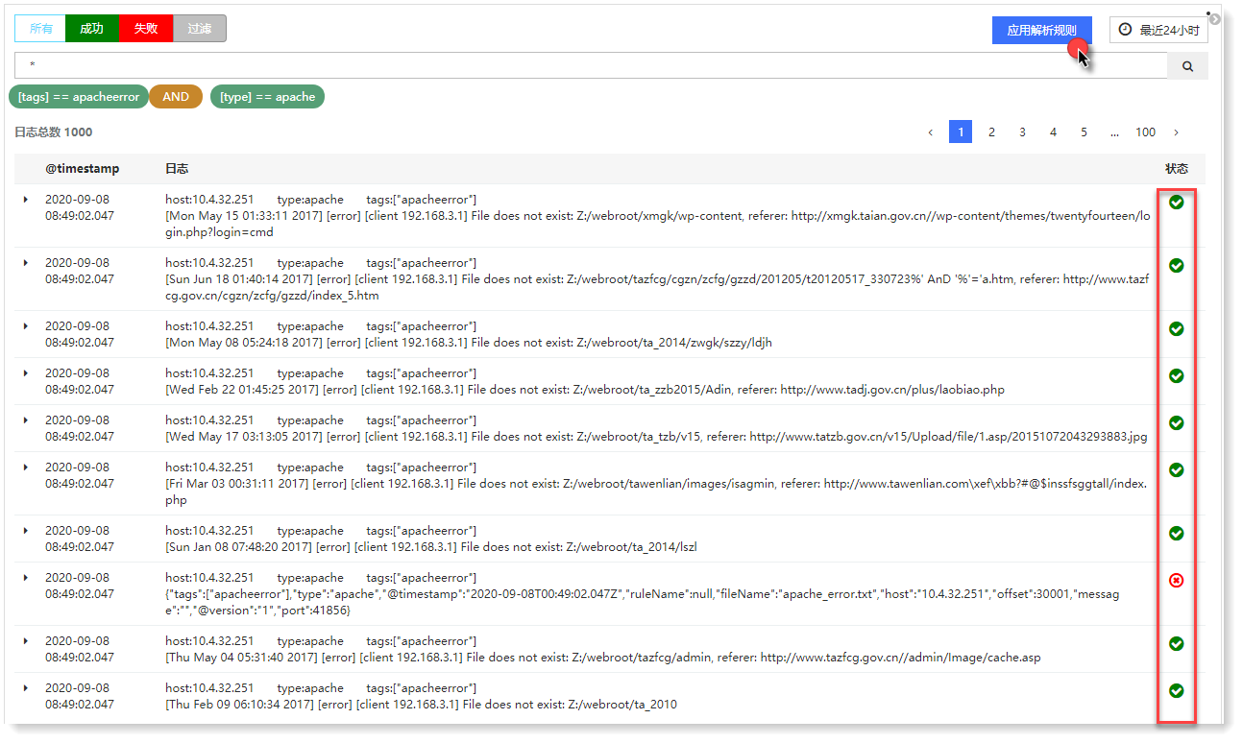Click the clock icon beside 最近24小时

point(1125,30)
